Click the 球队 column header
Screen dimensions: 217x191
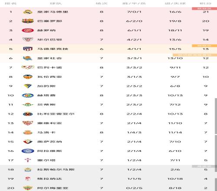[x=56, y=3]
